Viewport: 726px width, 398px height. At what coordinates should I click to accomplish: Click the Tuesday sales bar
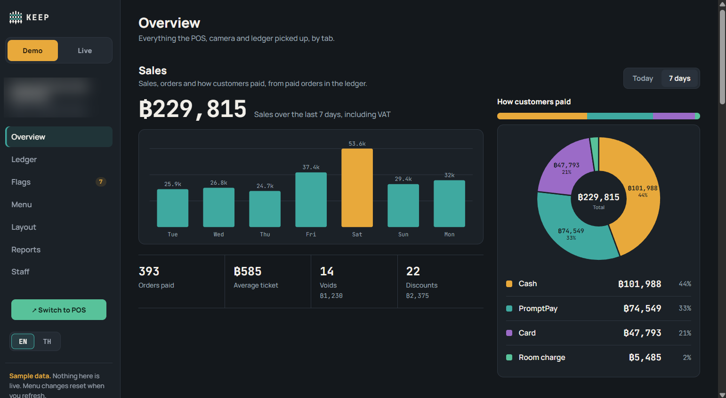172,208
